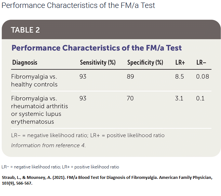The image size is (221, 196).
Task: Click the LR+ column header
Action: (180, 62)
